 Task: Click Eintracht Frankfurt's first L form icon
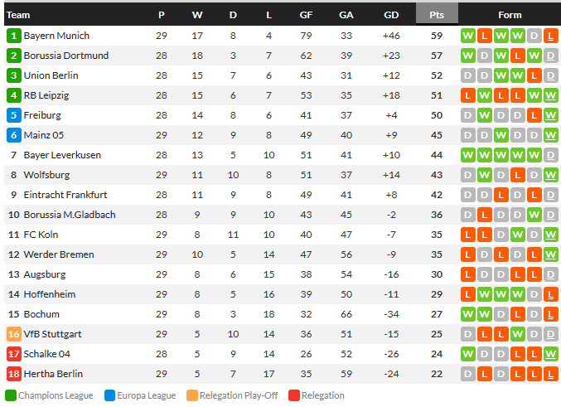coord(501,195)
